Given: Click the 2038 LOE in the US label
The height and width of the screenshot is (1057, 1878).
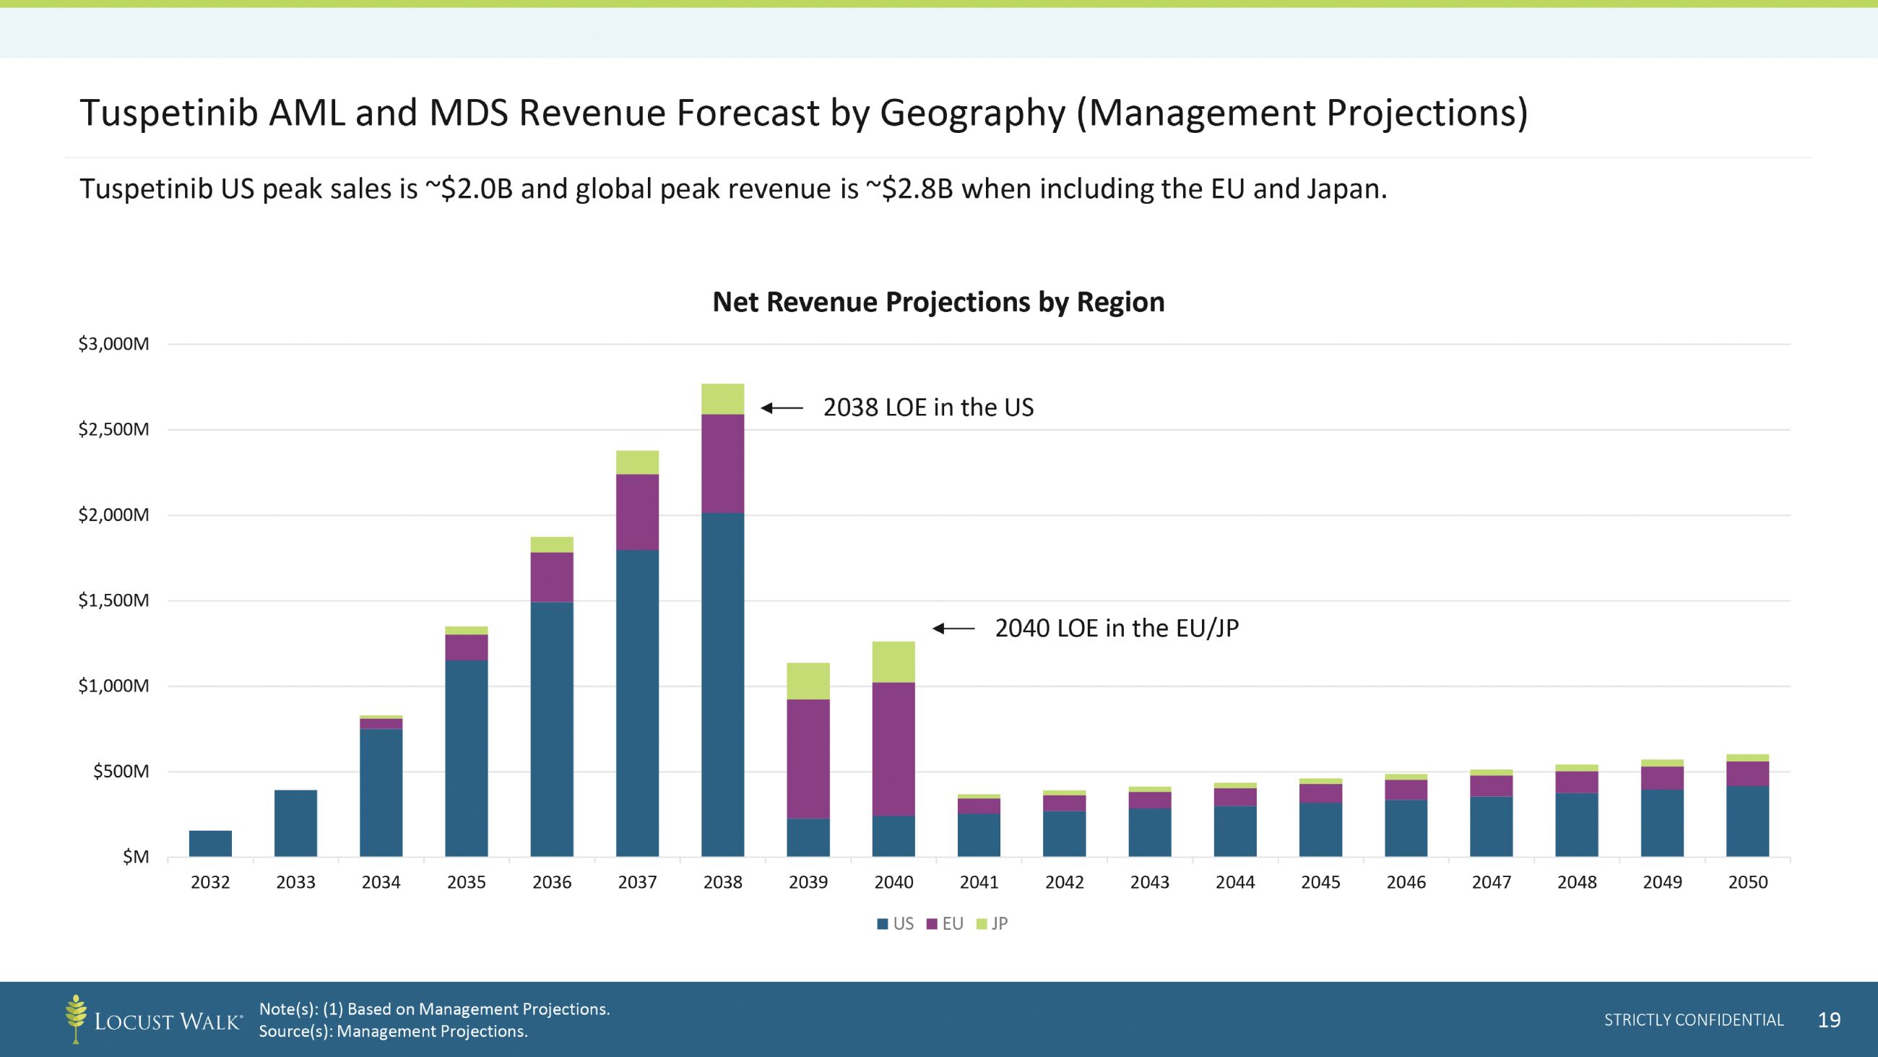Looking at the screenshot, I should pos(928,407).
